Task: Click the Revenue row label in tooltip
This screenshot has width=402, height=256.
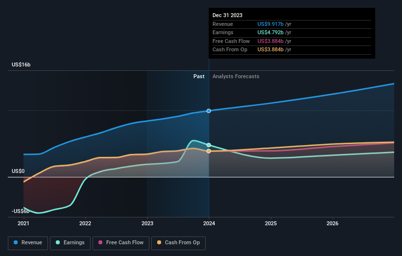Action: coord(223,24)
